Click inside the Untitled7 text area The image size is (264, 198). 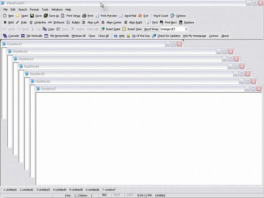pos(149,139)
